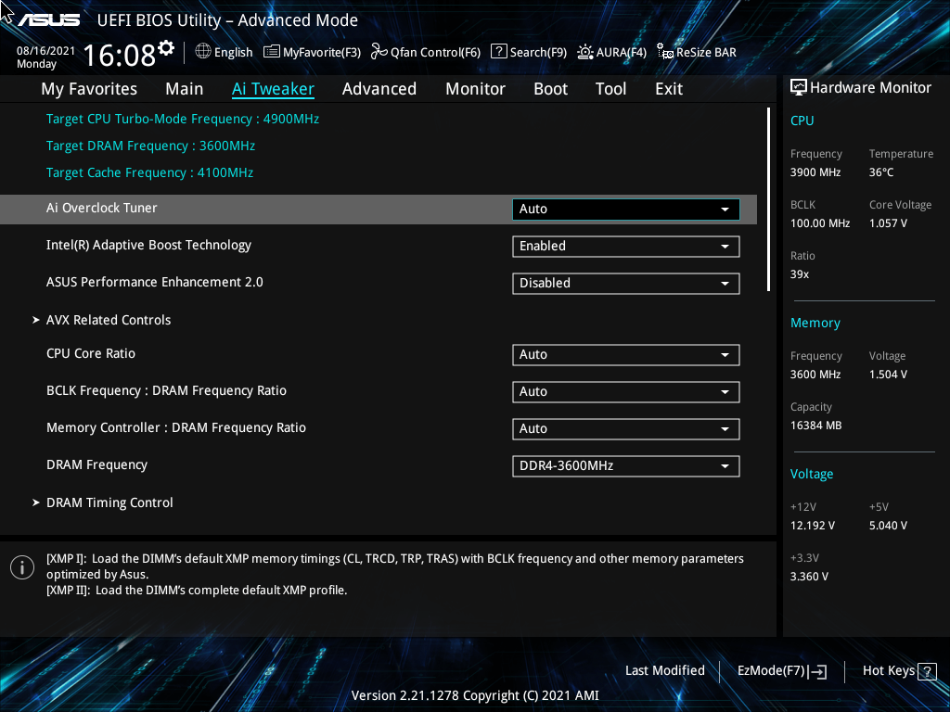950x712 pixels.
Task: Click the CPU heading in Hardware Monitor
Action: click(x=802, y=121)
